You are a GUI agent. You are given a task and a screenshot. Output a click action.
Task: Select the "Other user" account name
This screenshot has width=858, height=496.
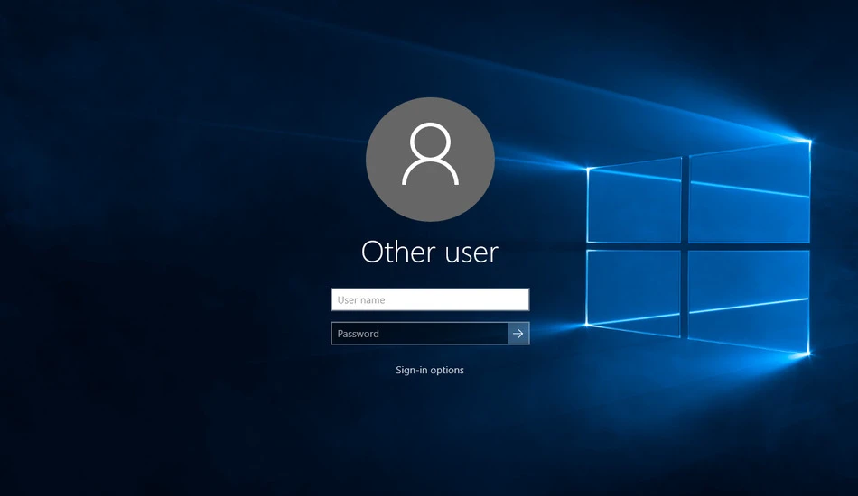coord(430,252)
